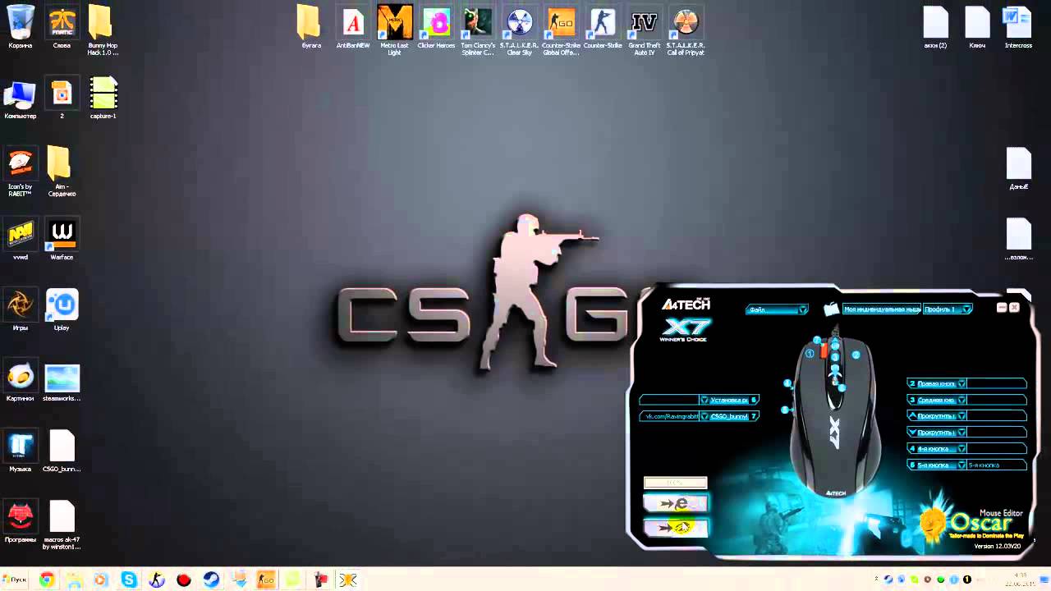The image size is (1051, 591).
Task: Open S.T.A.L.K.E.R. Call of Pripyat shortcut
Action: [x=686, y=30]
